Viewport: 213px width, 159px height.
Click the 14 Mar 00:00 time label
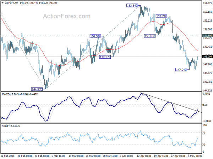click(x=76, y=156)
